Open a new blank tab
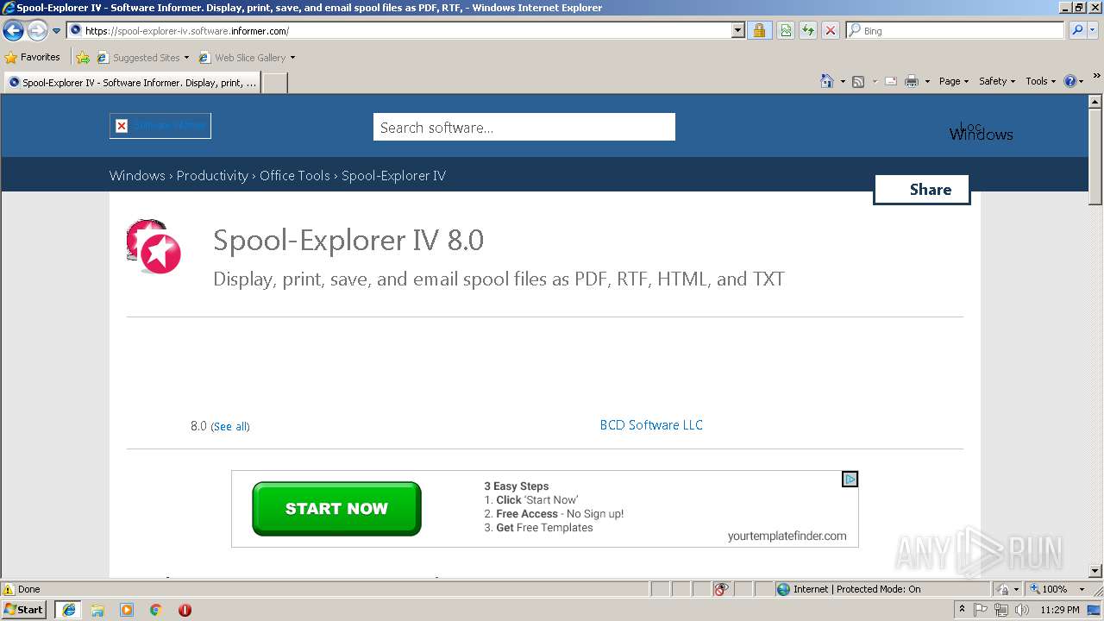The image size is (1104, 621). click(x=274, y=83)
